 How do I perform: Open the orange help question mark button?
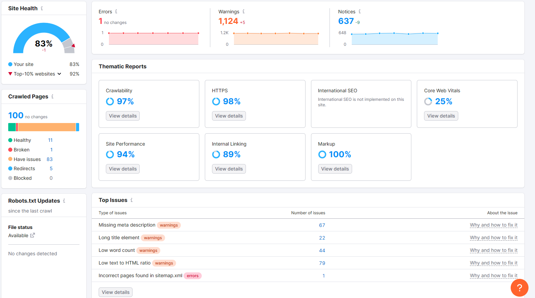519,288
